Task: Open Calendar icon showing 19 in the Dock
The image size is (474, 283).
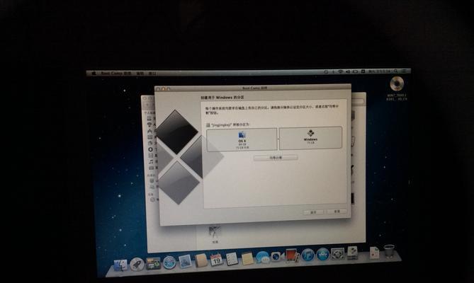Action: point(216,260)
